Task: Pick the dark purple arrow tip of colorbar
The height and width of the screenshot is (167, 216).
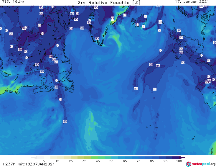Action: [x=183, y=158]
